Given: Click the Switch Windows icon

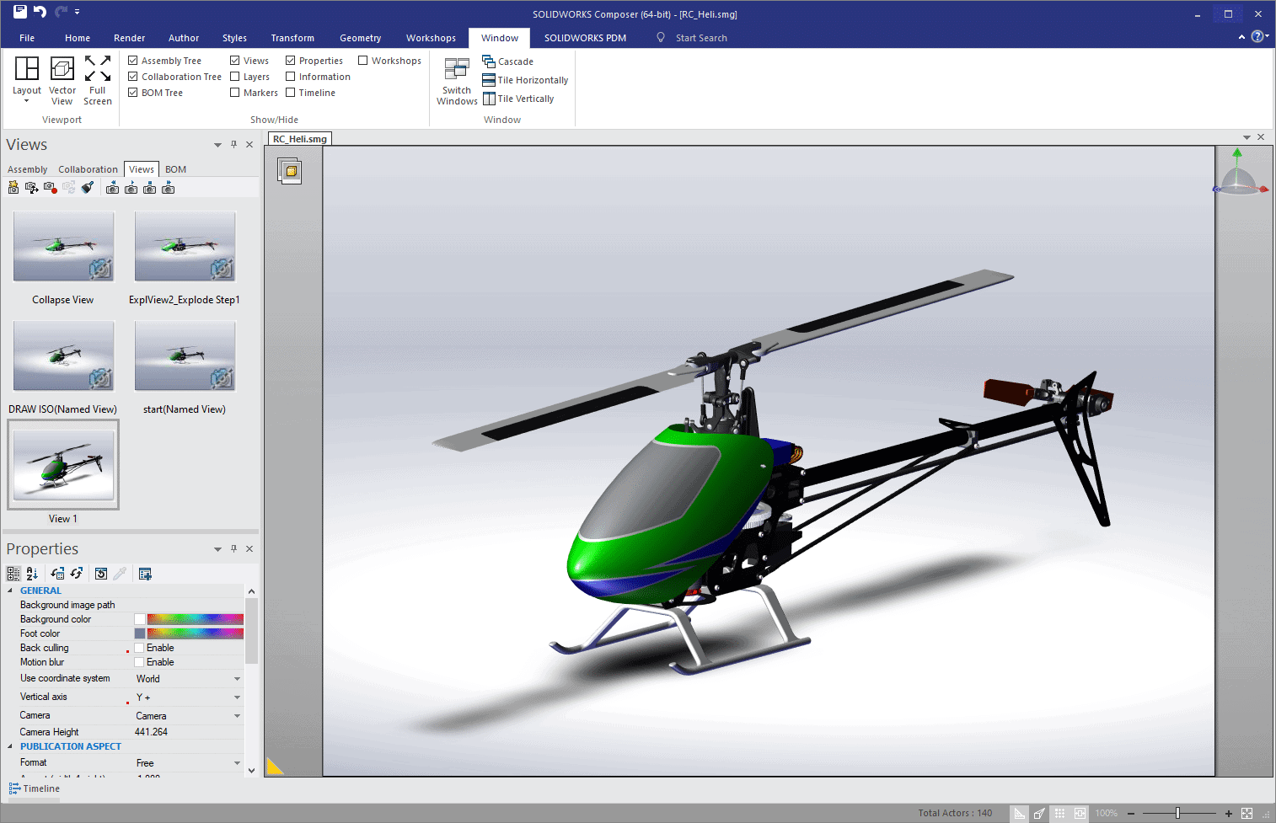Looking at the screenshot, I should (457, 70).
